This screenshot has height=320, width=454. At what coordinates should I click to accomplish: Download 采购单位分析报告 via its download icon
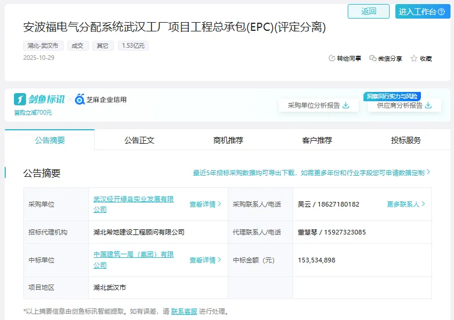[x=346, y=105]
